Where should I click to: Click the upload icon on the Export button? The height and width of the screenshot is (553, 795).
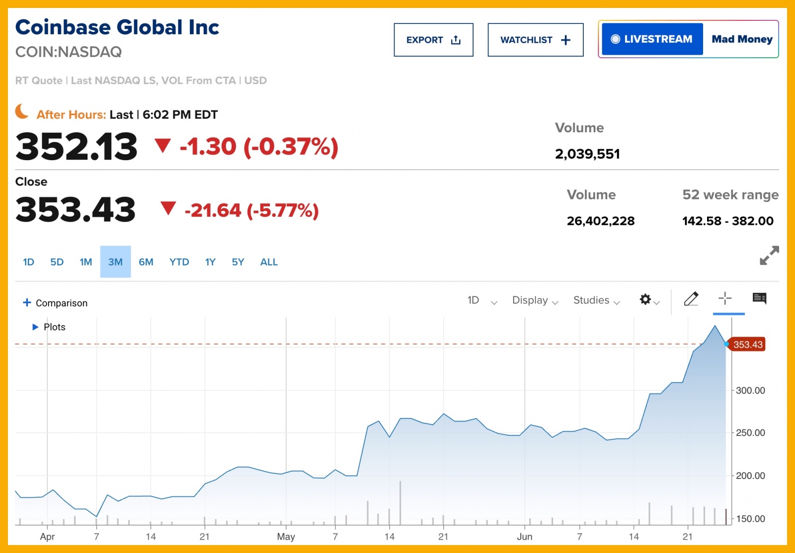tap(456, 40)
